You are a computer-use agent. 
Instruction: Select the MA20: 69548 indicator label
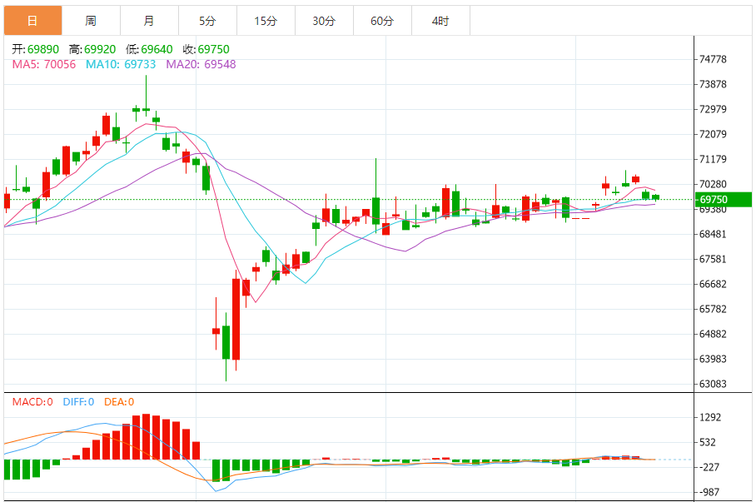[x=201, y=64]
